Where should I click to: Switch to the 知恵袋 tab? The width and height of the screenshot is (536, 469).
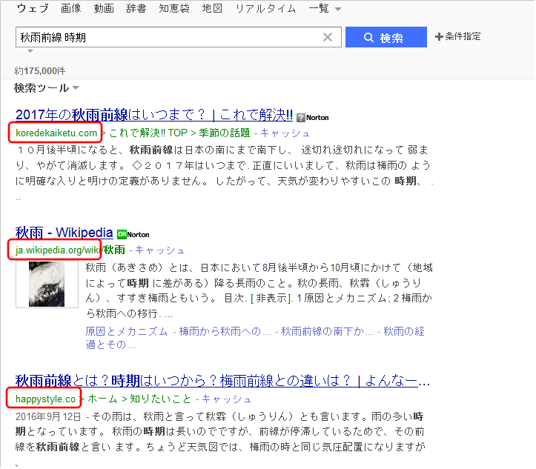(x=174, y=8)
